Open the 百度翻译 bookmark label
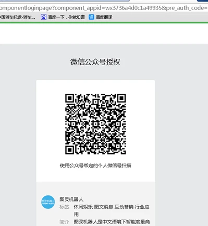Image resolution: width=208 pixels, height=226 pixels. [104, 17]
